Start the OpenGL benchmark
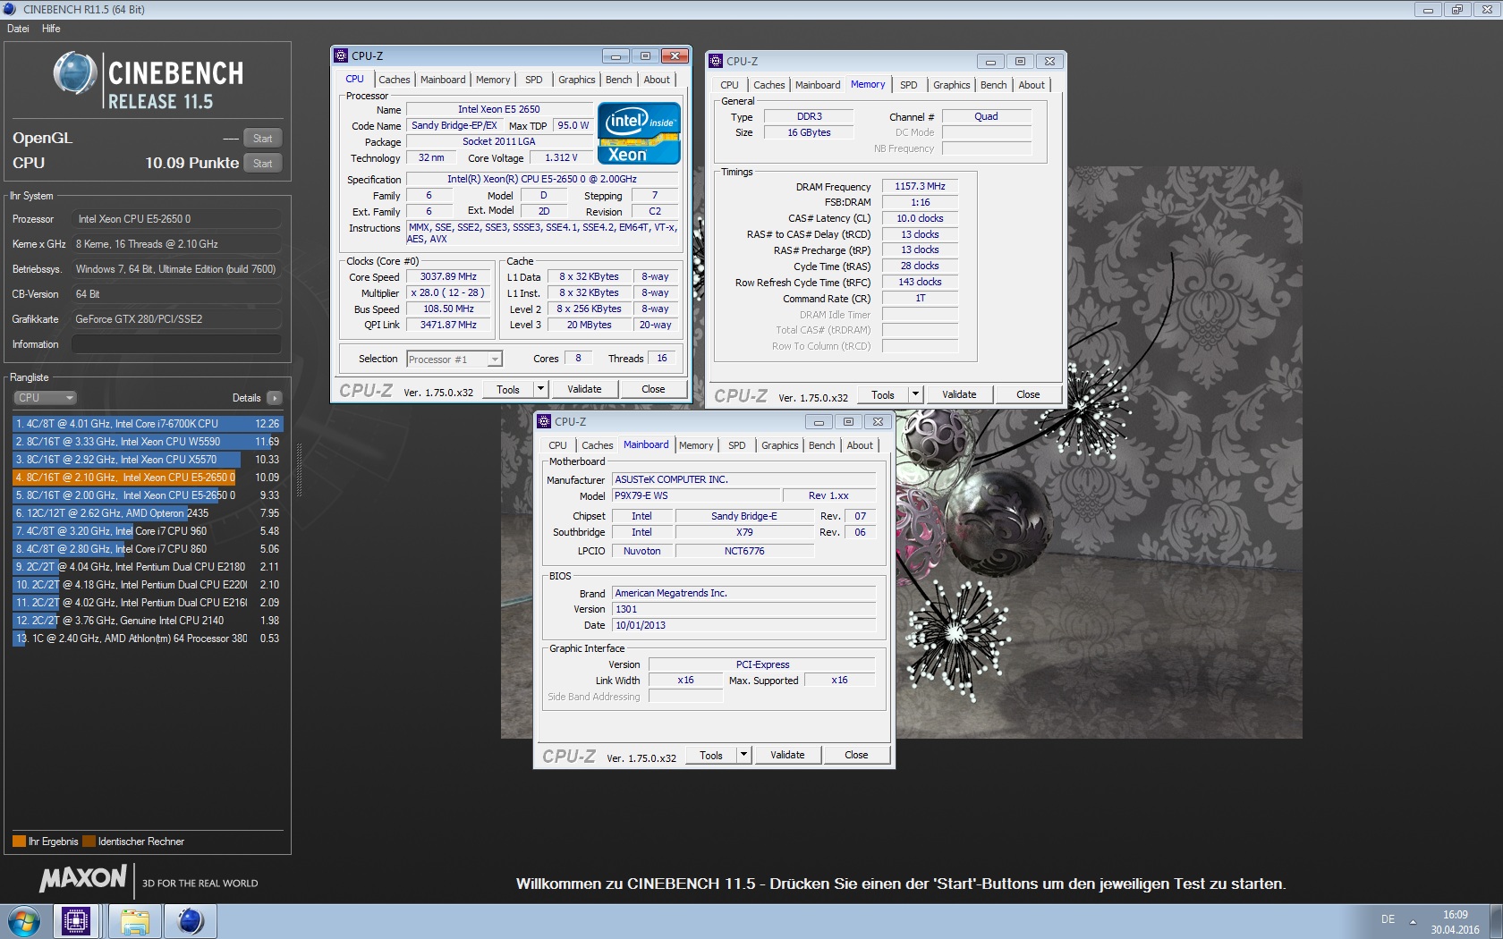1503x939 pixels. 262,139
